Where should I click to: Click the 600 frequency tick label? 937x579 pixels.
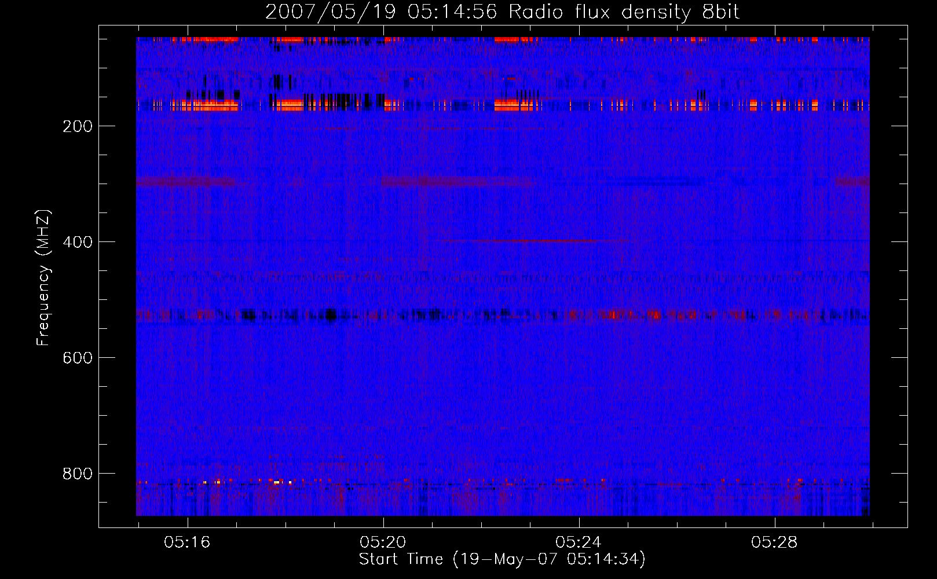(x=78, y=358)
